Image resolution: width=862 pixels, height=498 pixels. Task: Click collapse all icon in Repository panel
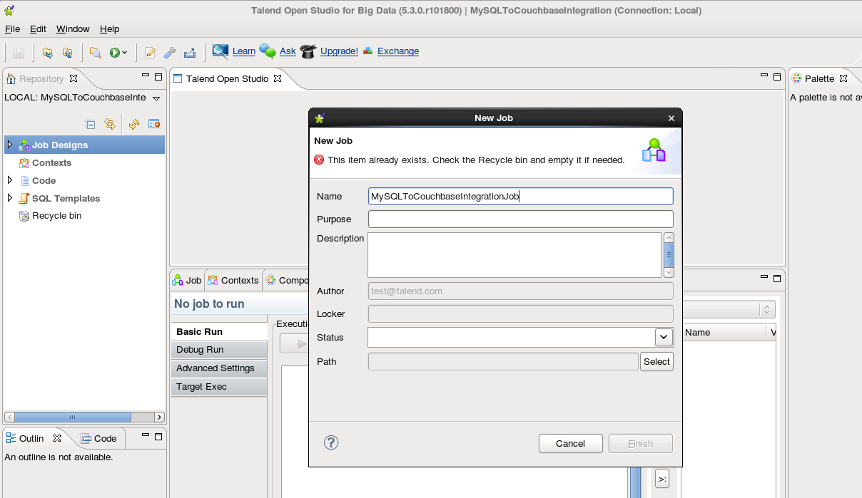(91, 124)
